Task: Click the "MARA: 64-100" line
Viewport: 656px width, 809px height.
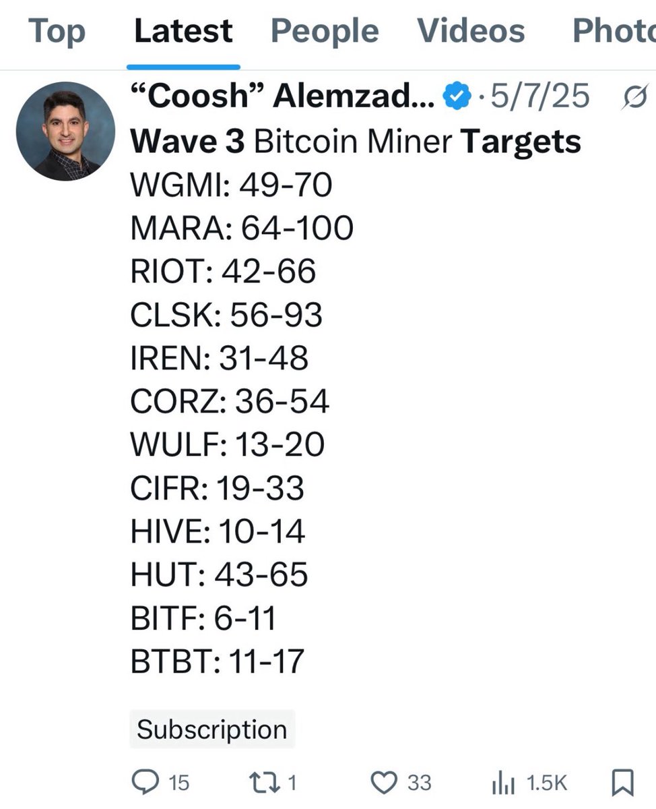Action: pos(242,228)
